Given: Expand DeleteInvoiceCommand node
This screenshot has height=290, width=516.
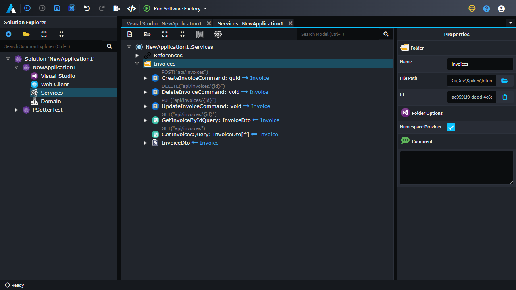Looking at the screenshot, I should pos(145,92).
